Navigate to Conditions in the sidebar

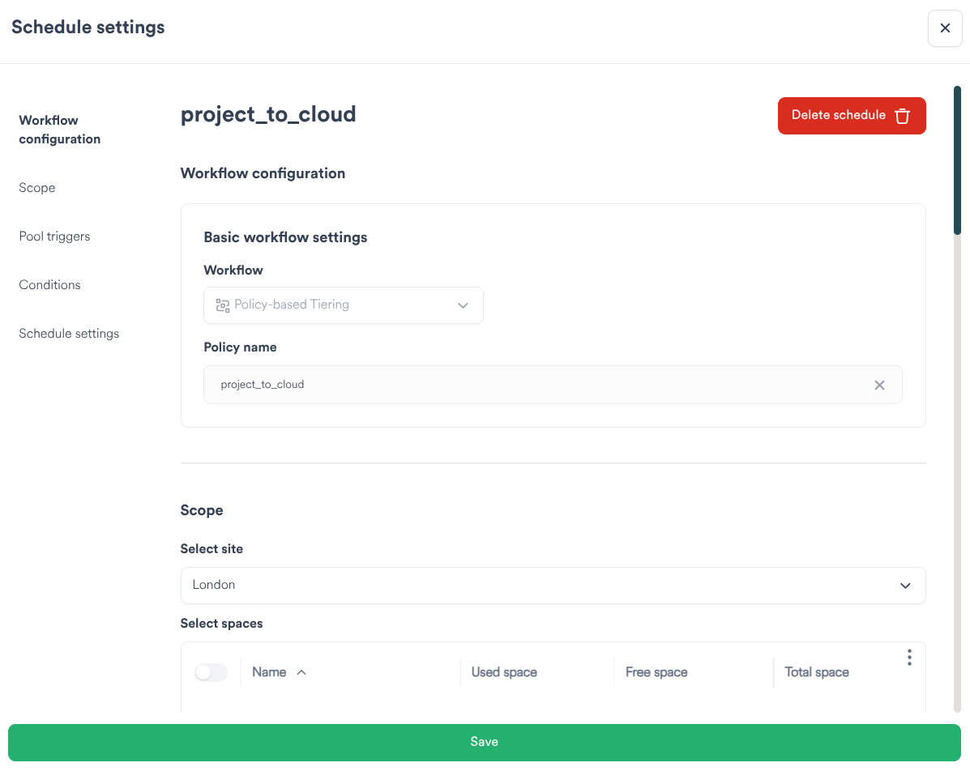[49, 285]
